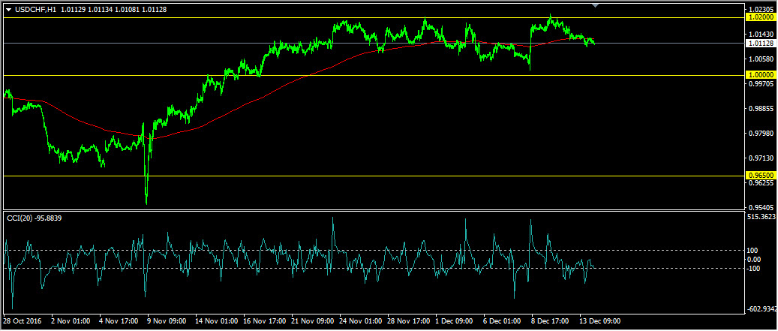Select the 0.96500 yellow price level label
Image resolution: width=778 pixels, height=331 pixels.
(760, 175)
